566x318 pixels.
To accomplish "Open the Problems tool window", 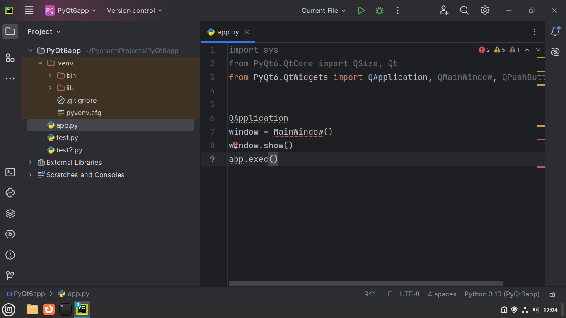I will pyautogui.click(x=10, y=255).
